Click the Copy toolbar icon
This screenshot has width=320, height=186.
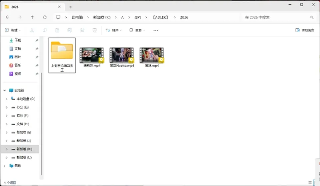[x=44, y=30]
